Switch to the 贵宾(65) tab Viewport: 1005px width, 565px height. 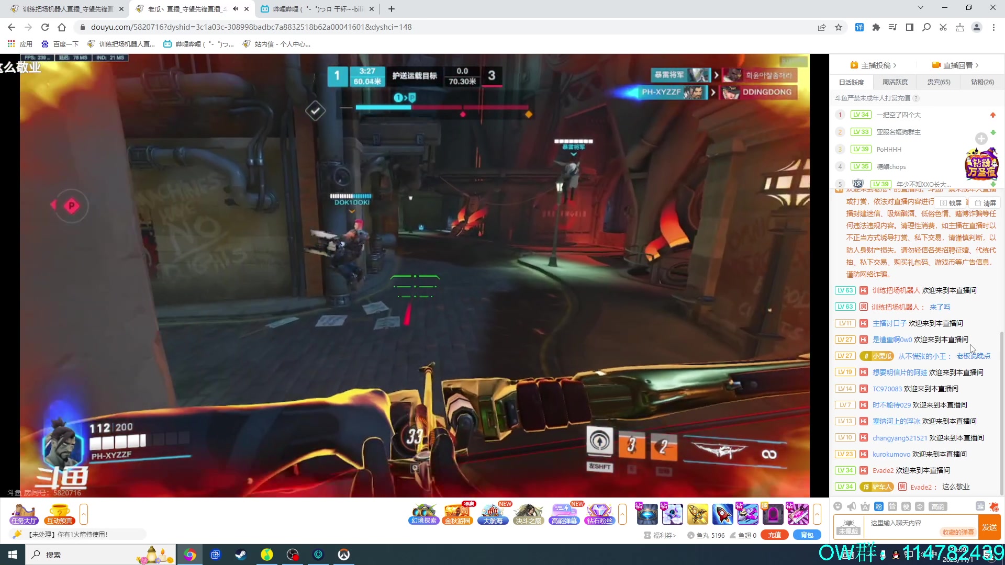939,82
